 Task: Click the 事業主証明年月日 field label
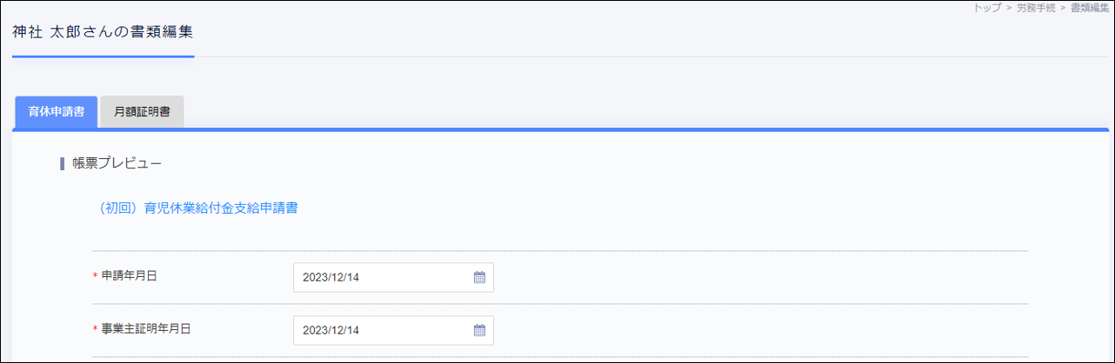tap(146, 328)
